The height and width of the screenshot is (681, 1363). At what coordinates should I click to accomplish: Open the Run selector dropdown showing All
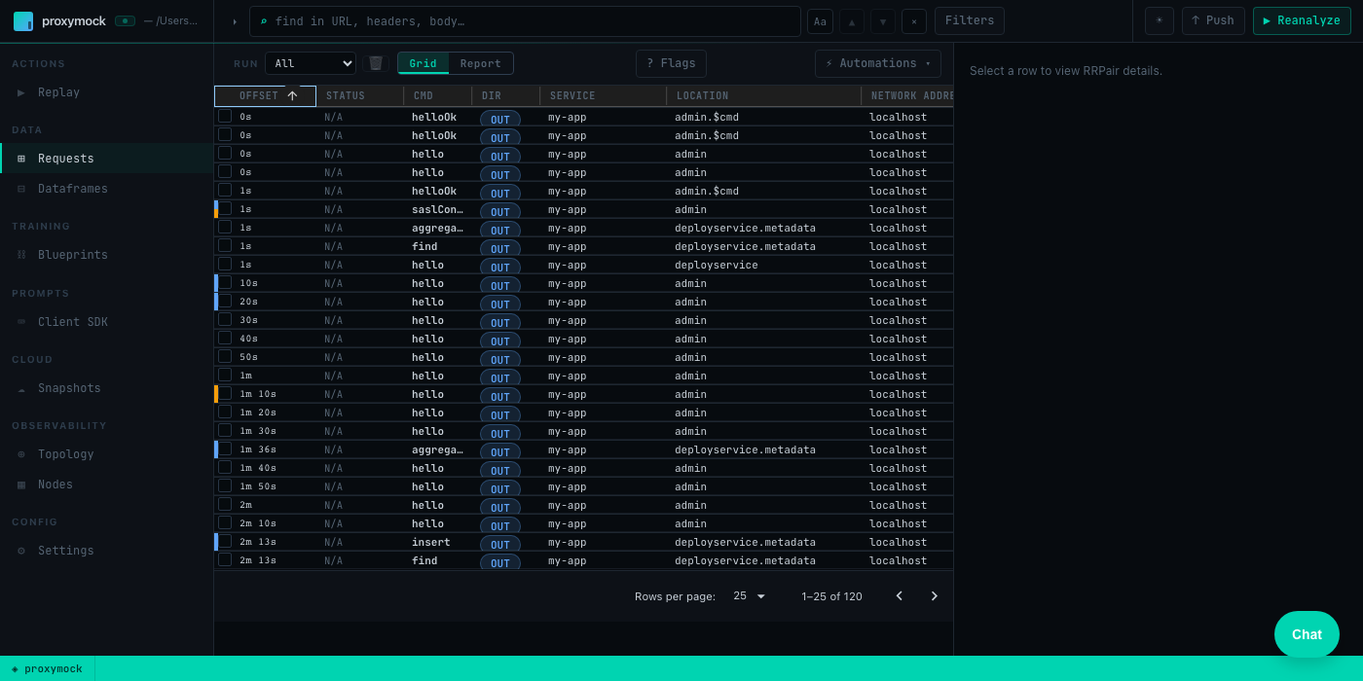coord(311,63)
